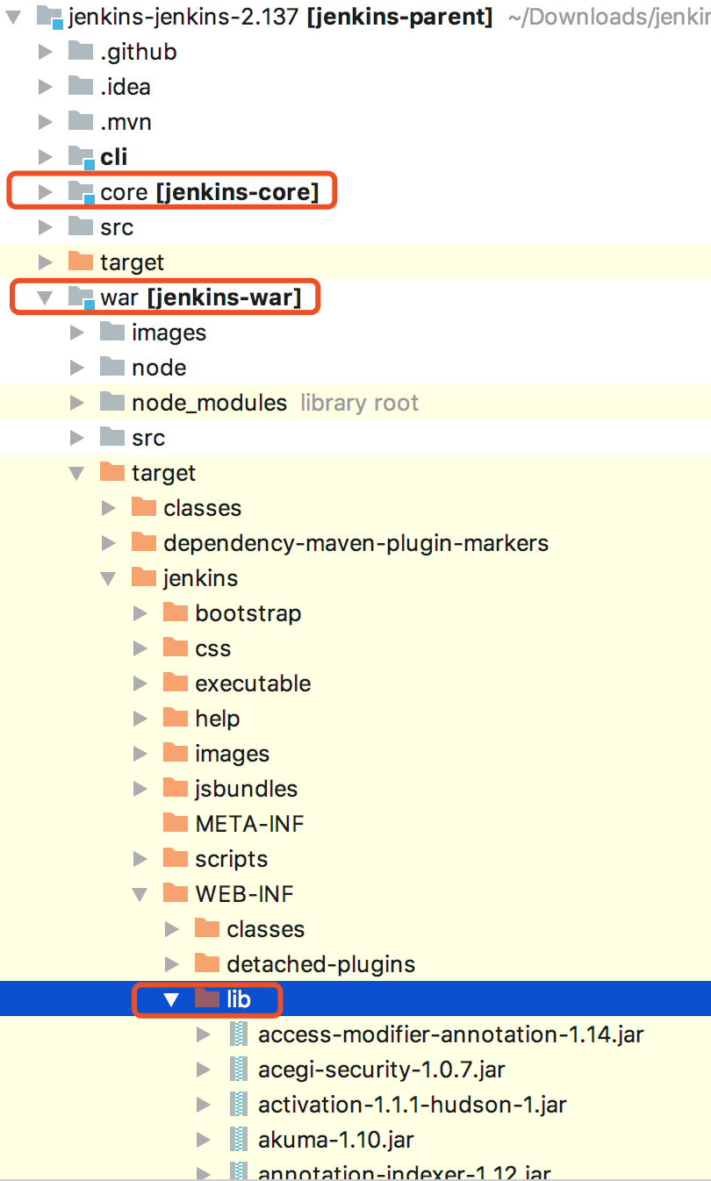Expand the .mvn folder arrow
Viewport: 711px width, 1181px height.
pyautogui.click(x=46, y=122)
